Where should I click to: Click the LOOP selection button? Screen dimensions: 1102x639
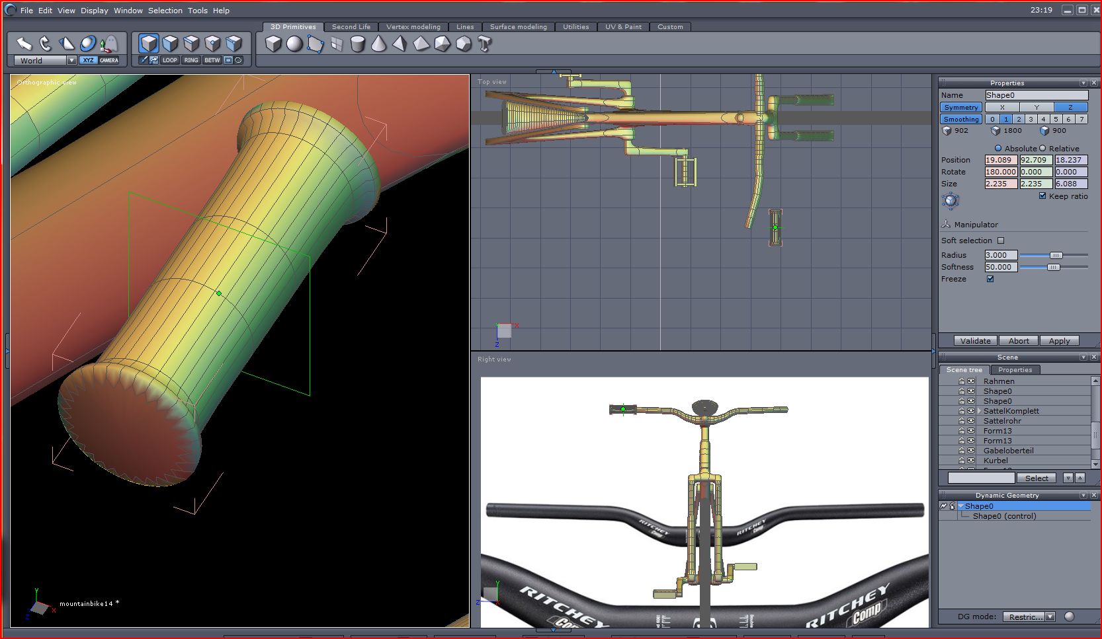pyautogui.click(x=170, y=60)
